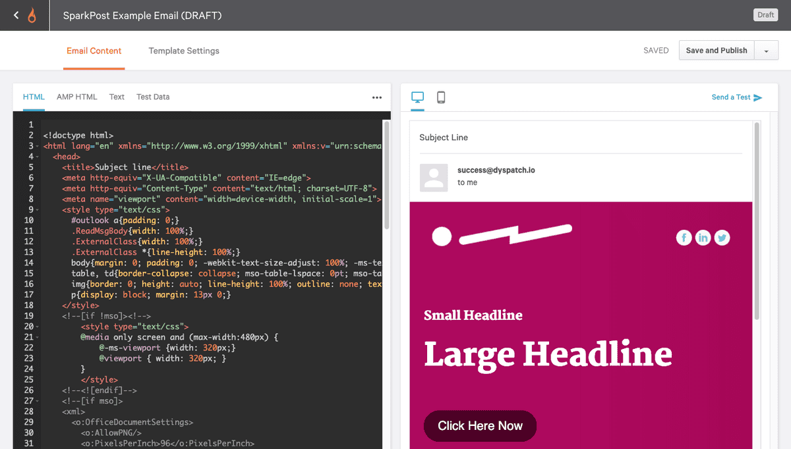Click the Facebook icon in email preview
Screen dimensions: 791x449
[684, 238]
